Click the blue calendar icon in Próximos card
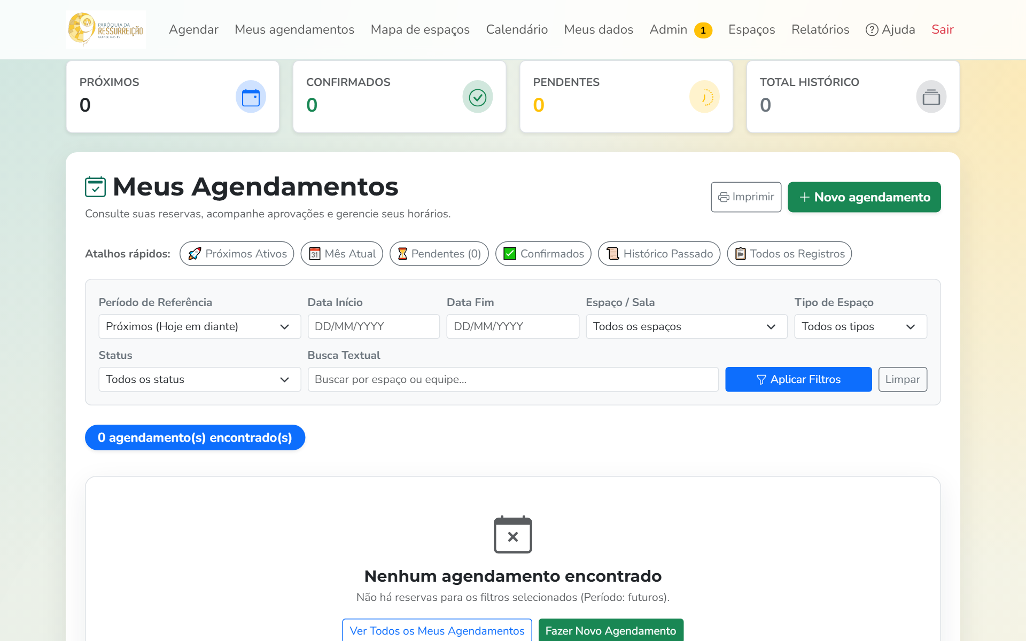 point(251,97)
